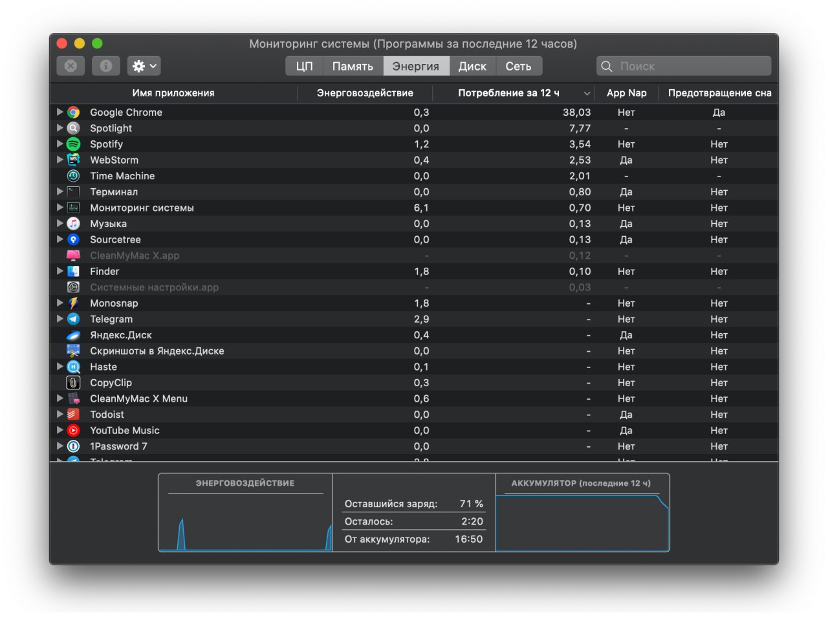
Task: Click the Оставшийся заряд 71 % value
Action: point(472,504)
